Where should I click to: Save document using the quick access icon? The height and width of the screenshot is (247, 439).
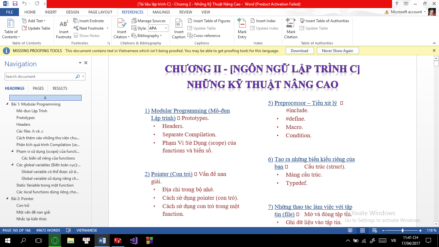pyautogui.click(x=15, y=4)
